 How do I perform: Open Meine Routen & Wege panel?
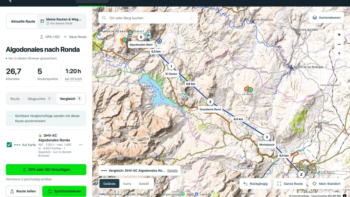tap(61, 21)
